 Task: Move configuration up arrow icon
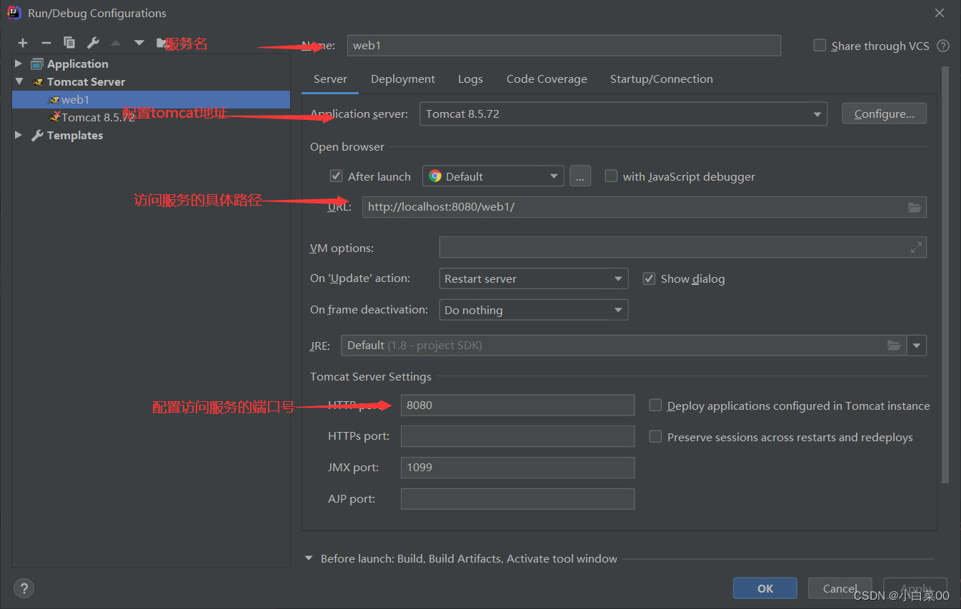tap(116, 44)
